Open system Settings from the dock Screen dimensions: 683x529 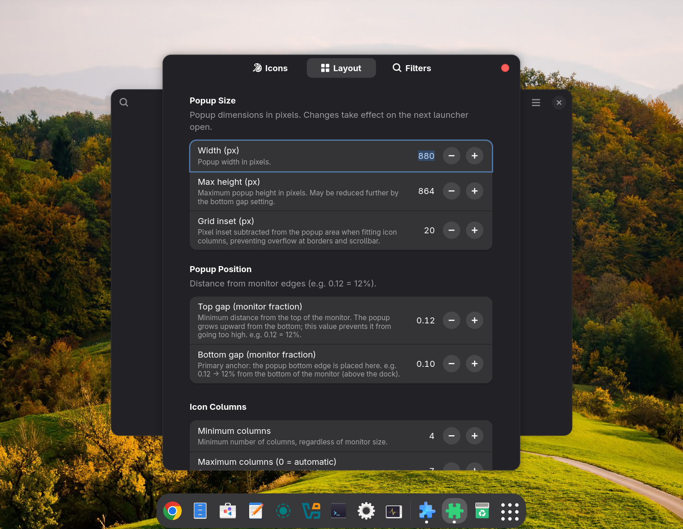pos(366,511)
